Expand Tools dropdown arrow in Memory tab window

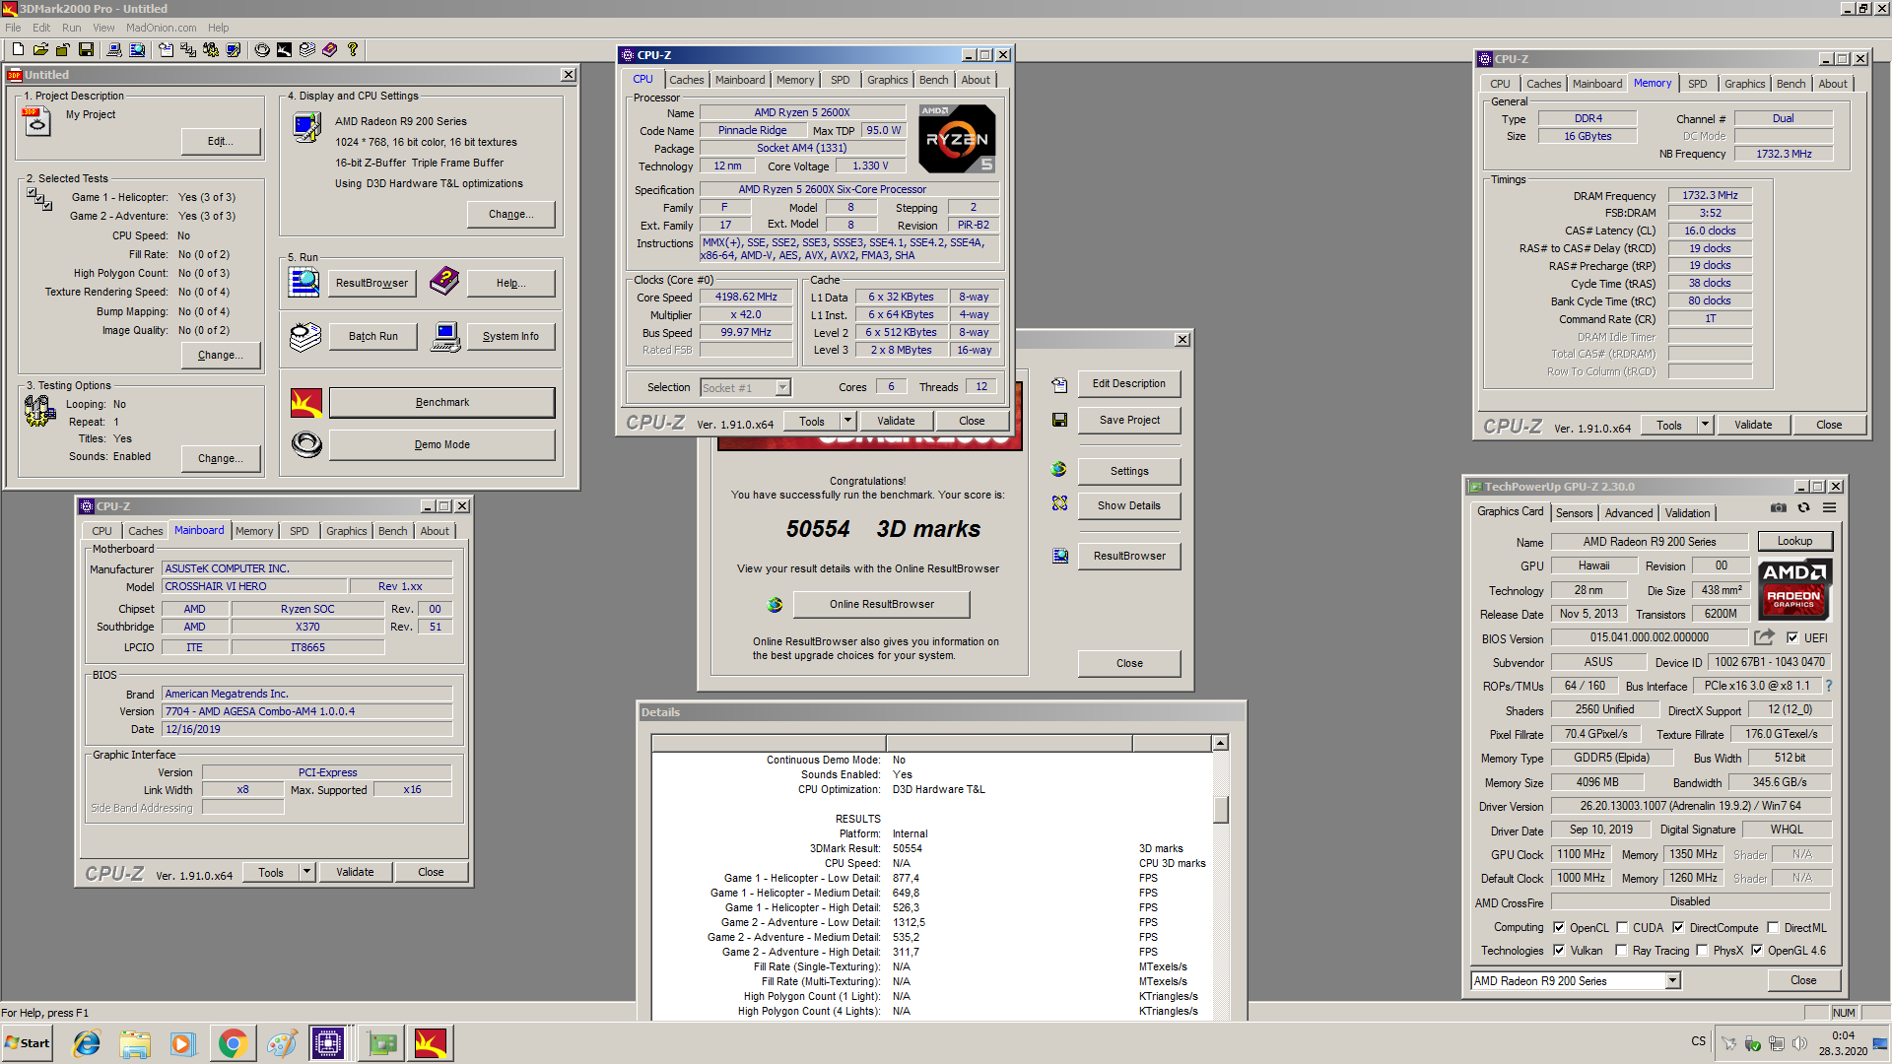pos(1705,425)
